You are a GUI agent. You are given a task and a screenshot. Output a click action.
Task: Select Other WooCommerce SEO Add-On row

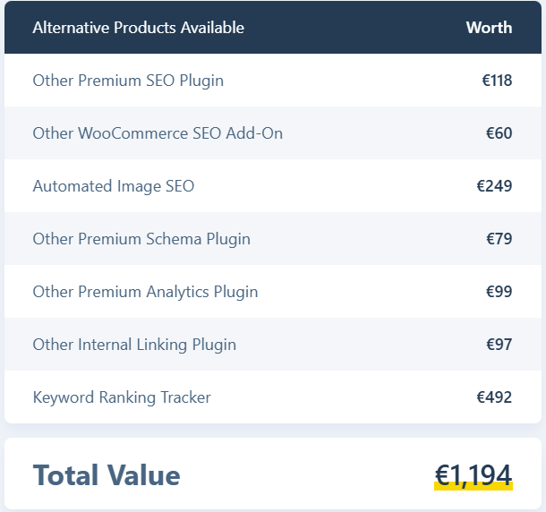pyautogui.click(x=273, y=133)
